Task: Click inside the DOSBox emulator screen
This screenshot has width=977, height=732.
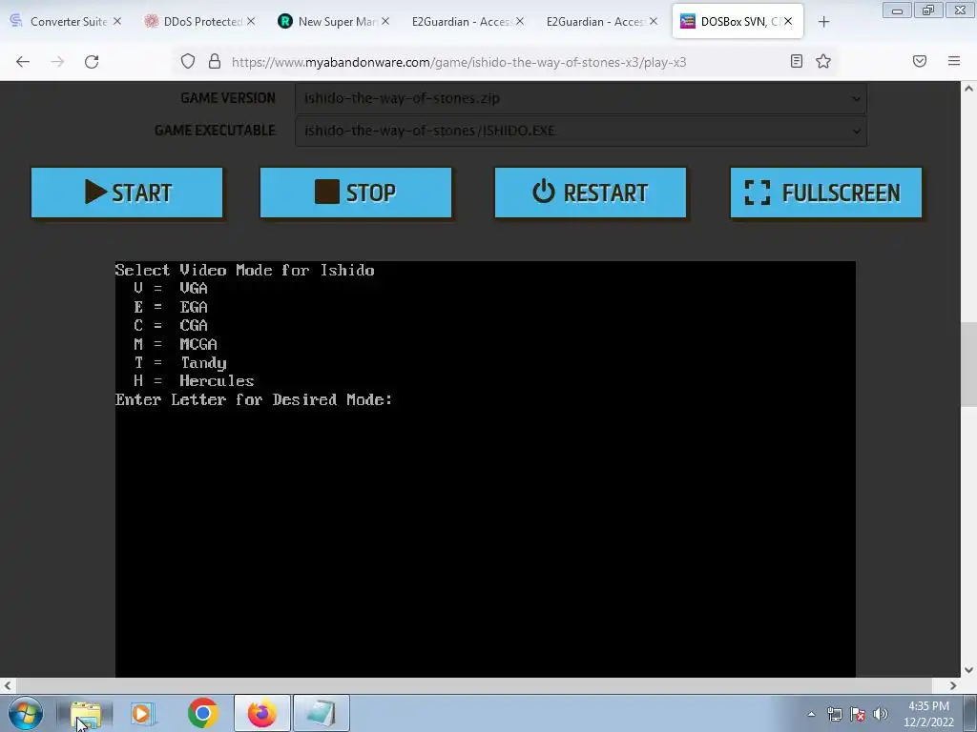Action: coord(486,469)
